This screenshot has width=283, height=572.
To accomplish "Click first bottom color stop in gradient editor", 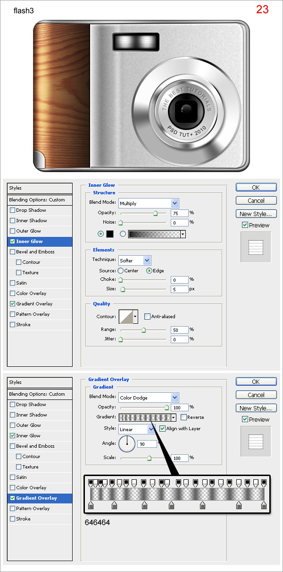I will [92, 506].
